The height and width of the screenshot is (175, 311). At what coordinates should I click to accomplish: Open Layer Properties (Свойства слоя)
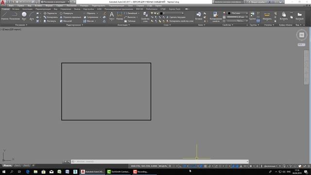point(145,17)
